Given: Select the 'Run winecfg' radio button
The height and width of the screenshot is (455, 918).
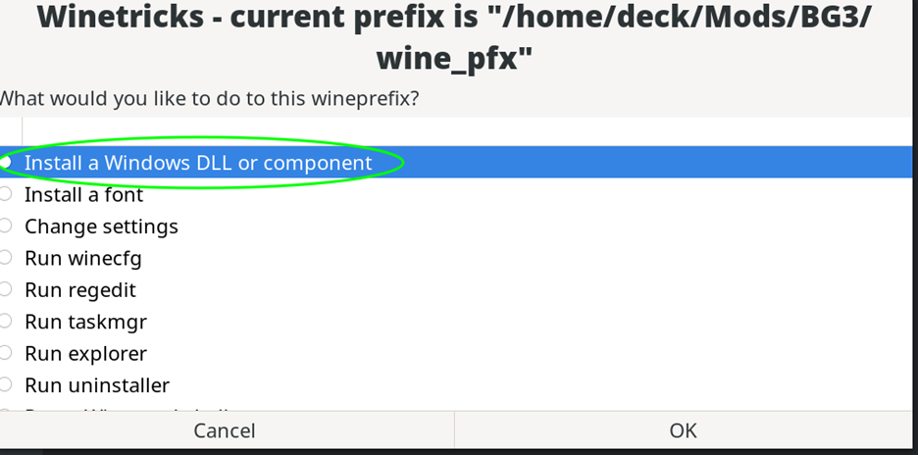Looking at the screenshot, I should pyautogui.click(x=6, y=258).
